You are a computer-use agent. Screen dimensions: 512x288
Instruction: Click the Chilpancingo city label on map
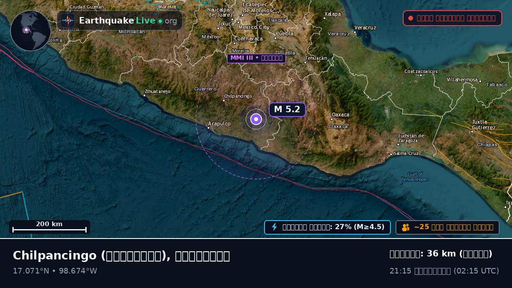[x=238, y=96]
